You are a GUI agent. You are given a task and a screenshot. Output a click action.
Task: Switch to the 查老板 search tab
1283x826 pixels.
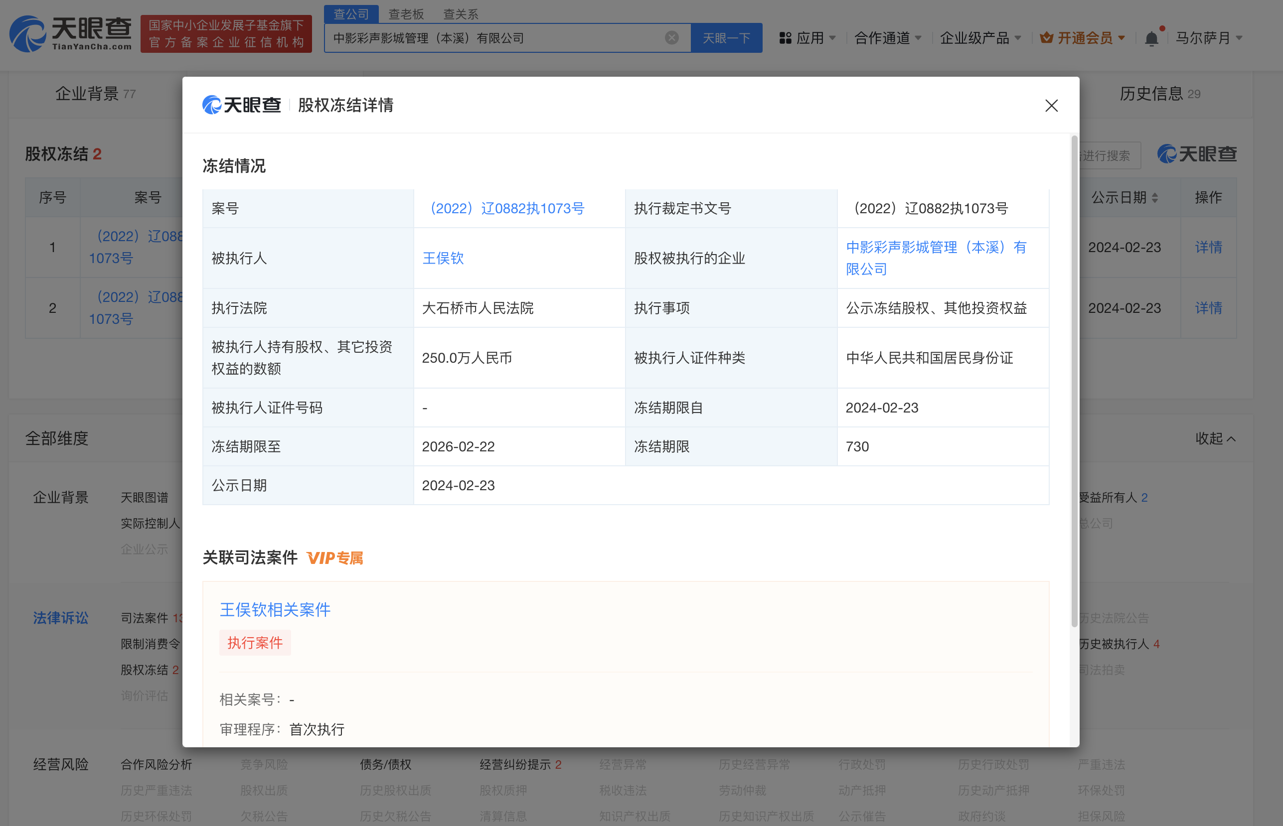click(406, 14)
